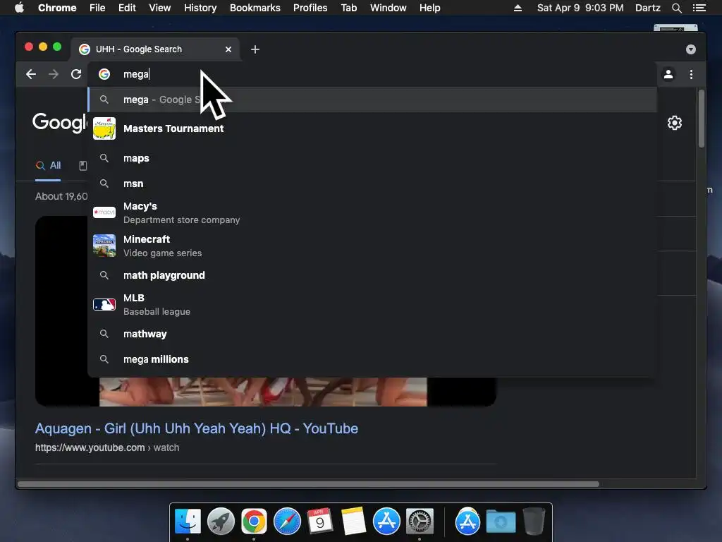This screenshot has width=722, height=542.
Task: Open the tab search dropdown arrow
Action: click(691, 49)
